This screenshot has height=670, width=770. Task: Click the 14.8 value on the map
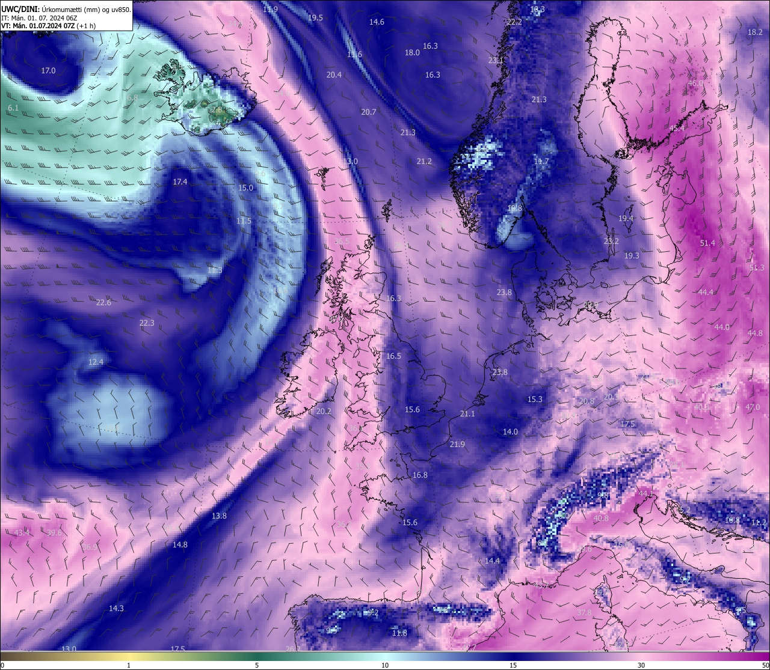(180, 545)
